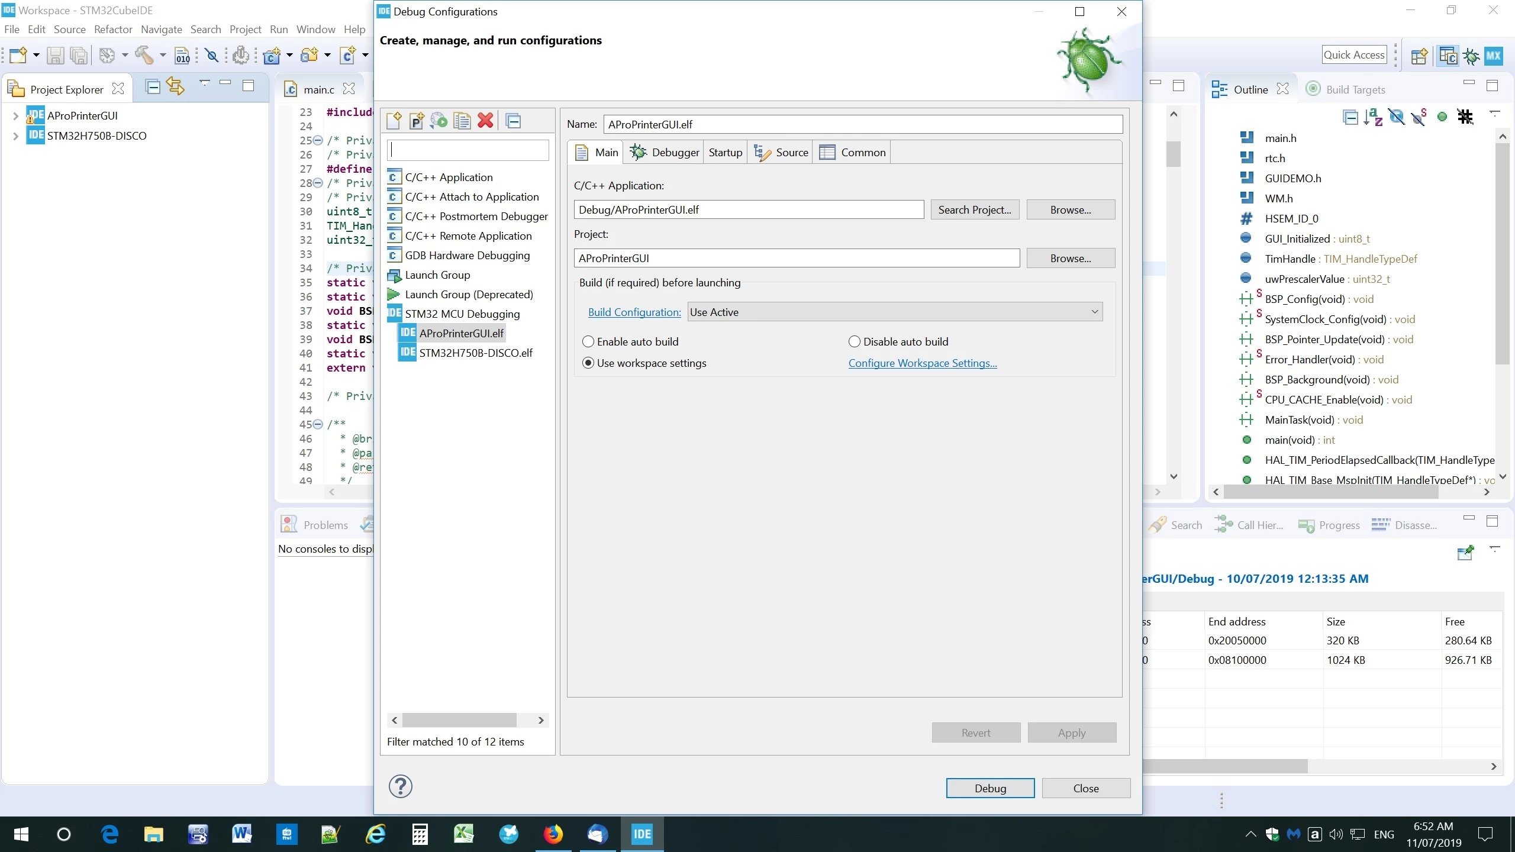Click Hide Static Members icon in Outline

pos(1419,117)
